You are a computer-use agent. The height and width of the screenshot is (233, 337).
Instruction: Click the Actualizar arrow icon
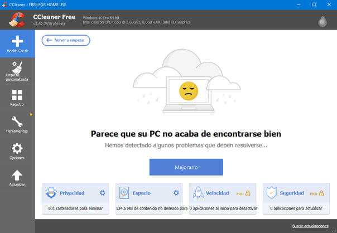coord(17,175)
